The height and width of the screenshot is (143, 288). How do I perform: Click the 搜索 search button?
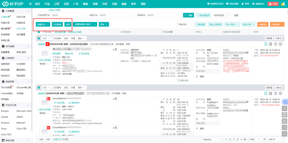(x=188, y=15)
